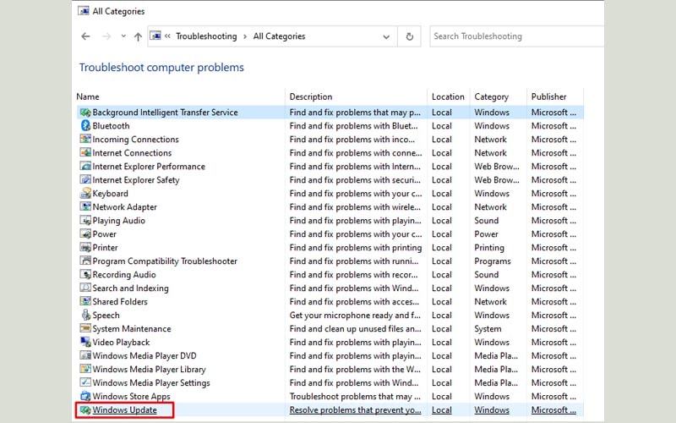Screen dimensions: 676x423
Task: Select Internet Explorer Safety row name
Action: coord(136,180)
